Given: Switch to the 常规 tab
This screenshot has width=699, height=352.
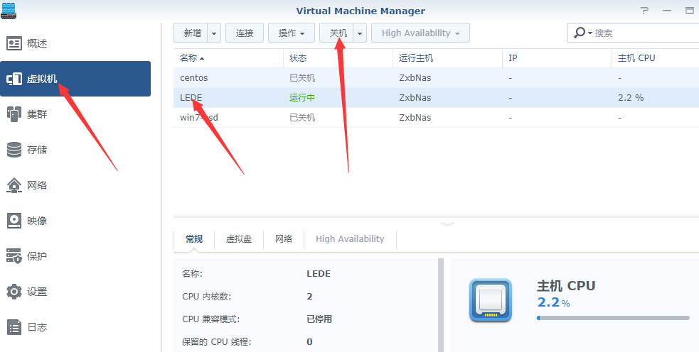Looking at the screenshot, I should tap(194, 239).
